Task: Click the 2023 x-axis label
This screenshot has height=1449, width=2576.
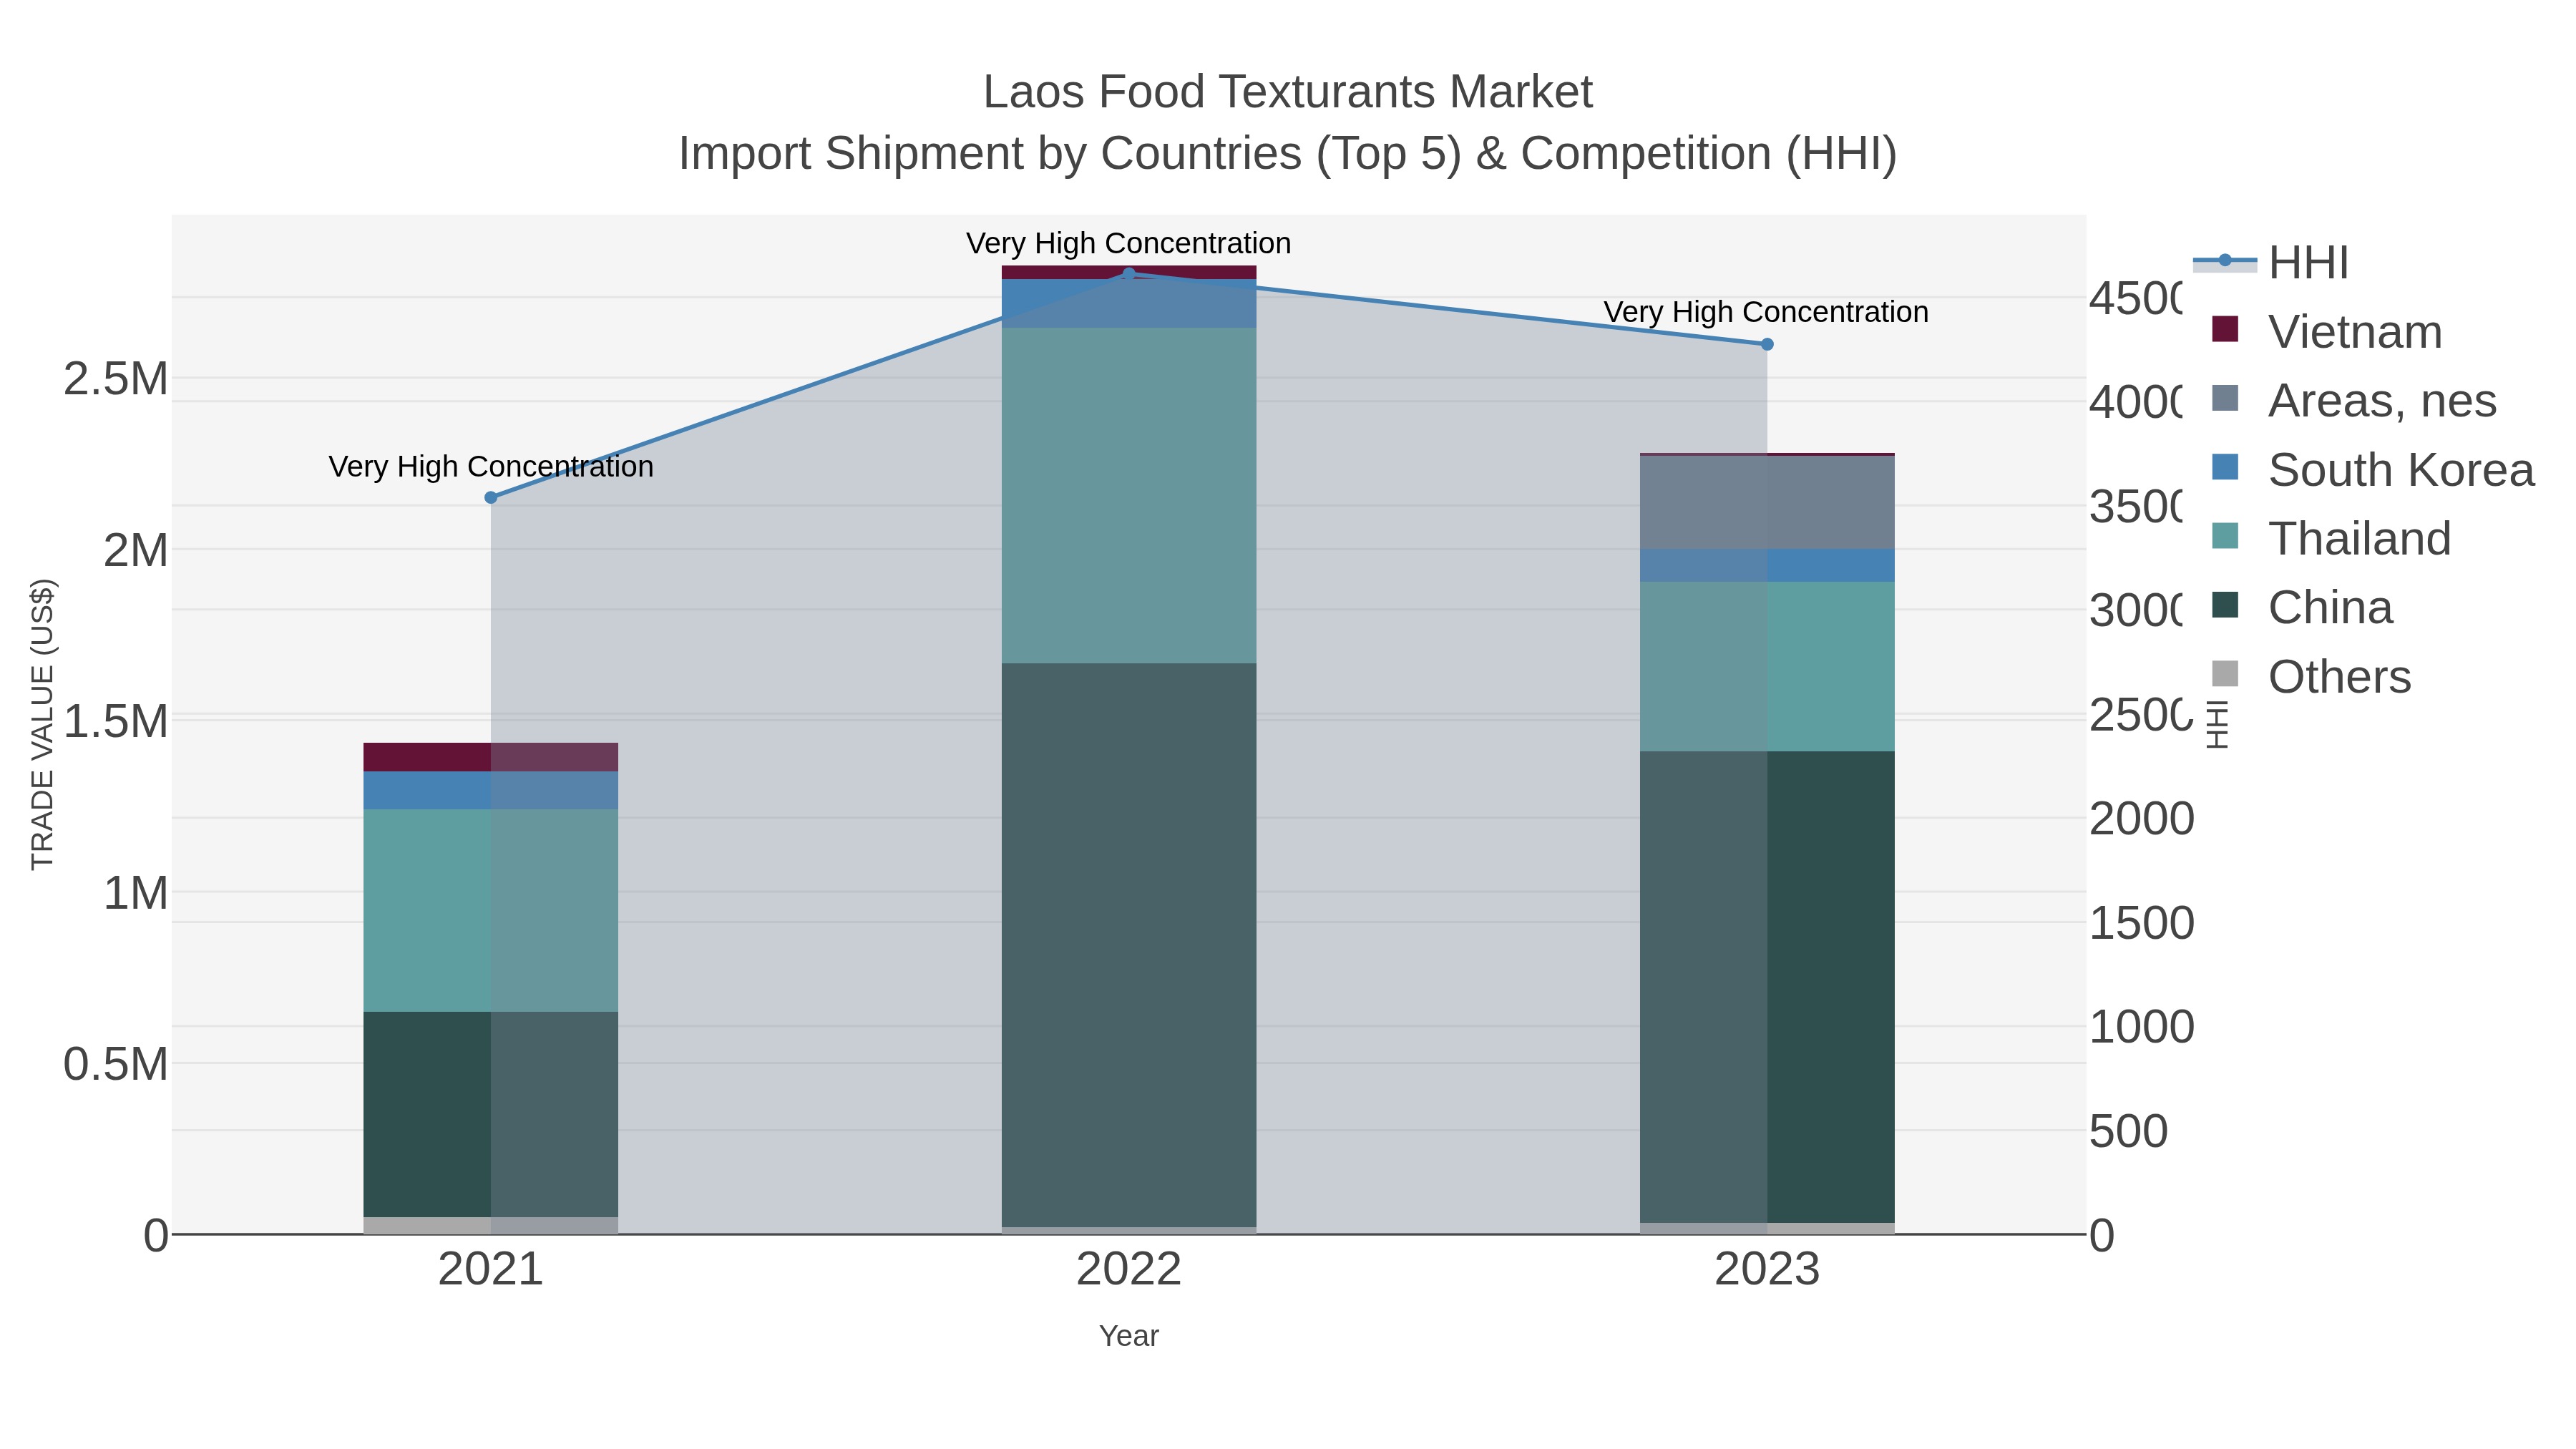Action: (1767, 1270)
